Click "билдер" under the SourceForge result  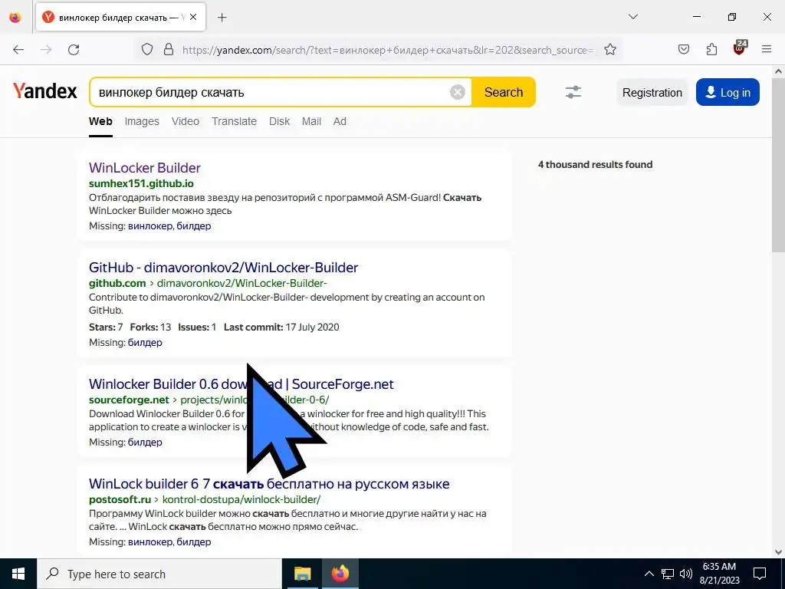tap(145, 443)
